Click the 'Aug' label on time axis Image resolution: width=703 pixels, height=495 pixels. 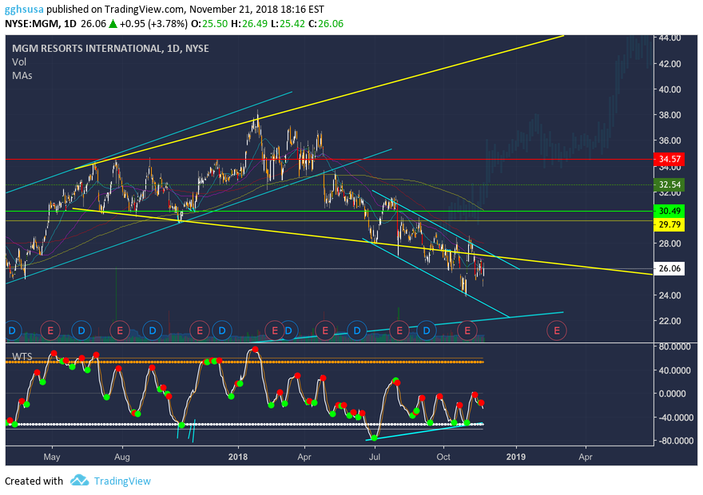coord(122,457)
